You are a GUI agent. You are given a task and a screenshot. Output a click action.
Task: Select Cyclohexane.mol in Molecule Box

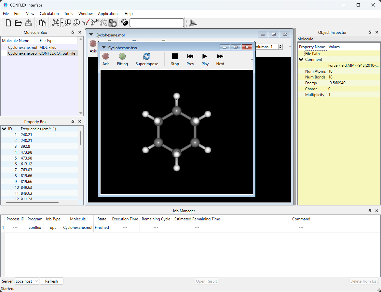(x=22, y=48)
